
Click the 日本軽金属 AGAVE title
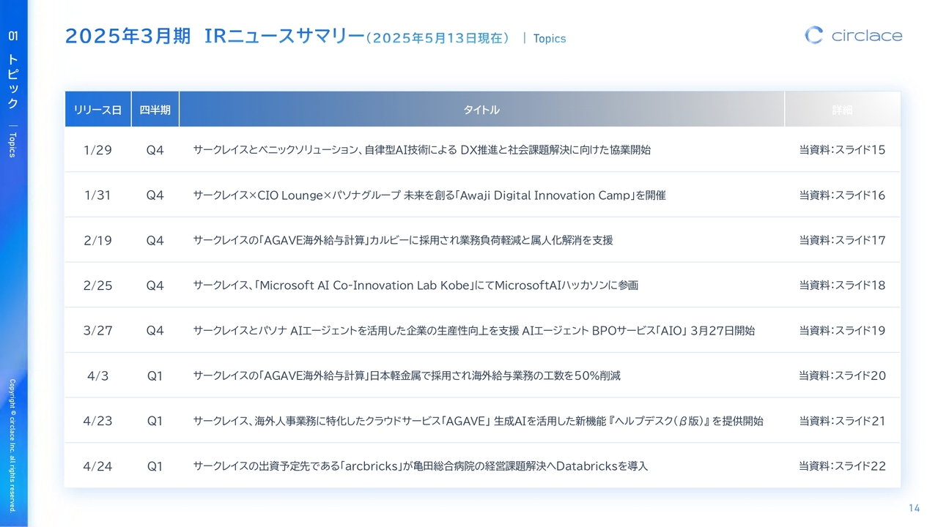pyautogui.click(x=407, y=376)
